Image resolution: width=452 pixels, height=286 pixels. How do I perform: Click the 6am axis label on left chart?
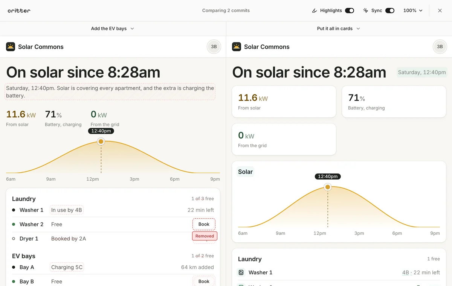[x=11, y=179]
